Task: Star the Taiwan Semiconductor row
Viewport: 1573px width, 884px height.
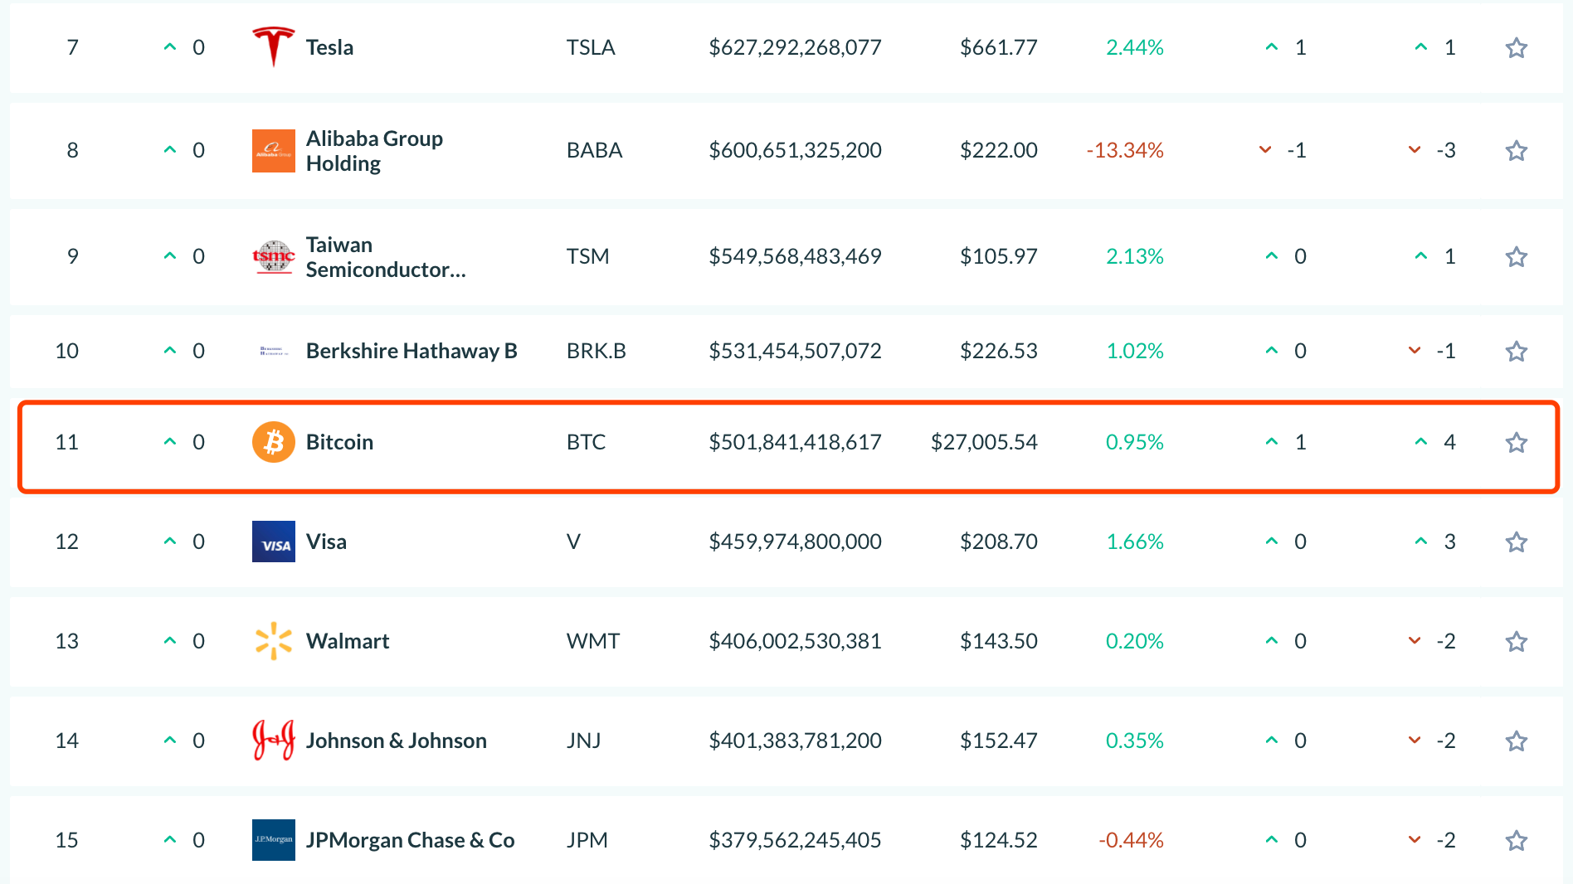Action: coord(1517,256)
